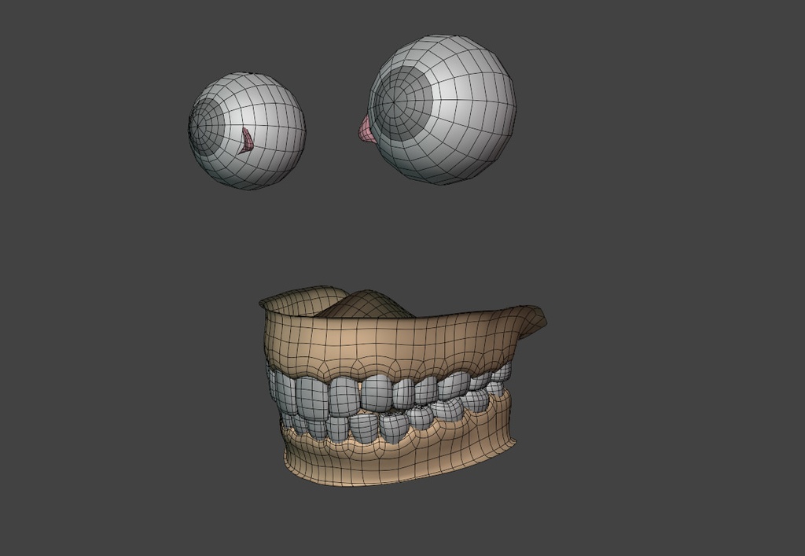
Task: Click the pink caruncle on the left eyeball
Action: (x=246, y=142)
